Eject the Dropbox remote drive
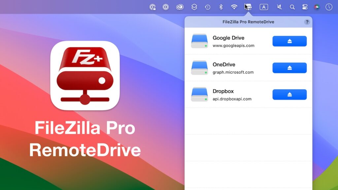This screenshot has width=338, height=190. pos(289,94)
